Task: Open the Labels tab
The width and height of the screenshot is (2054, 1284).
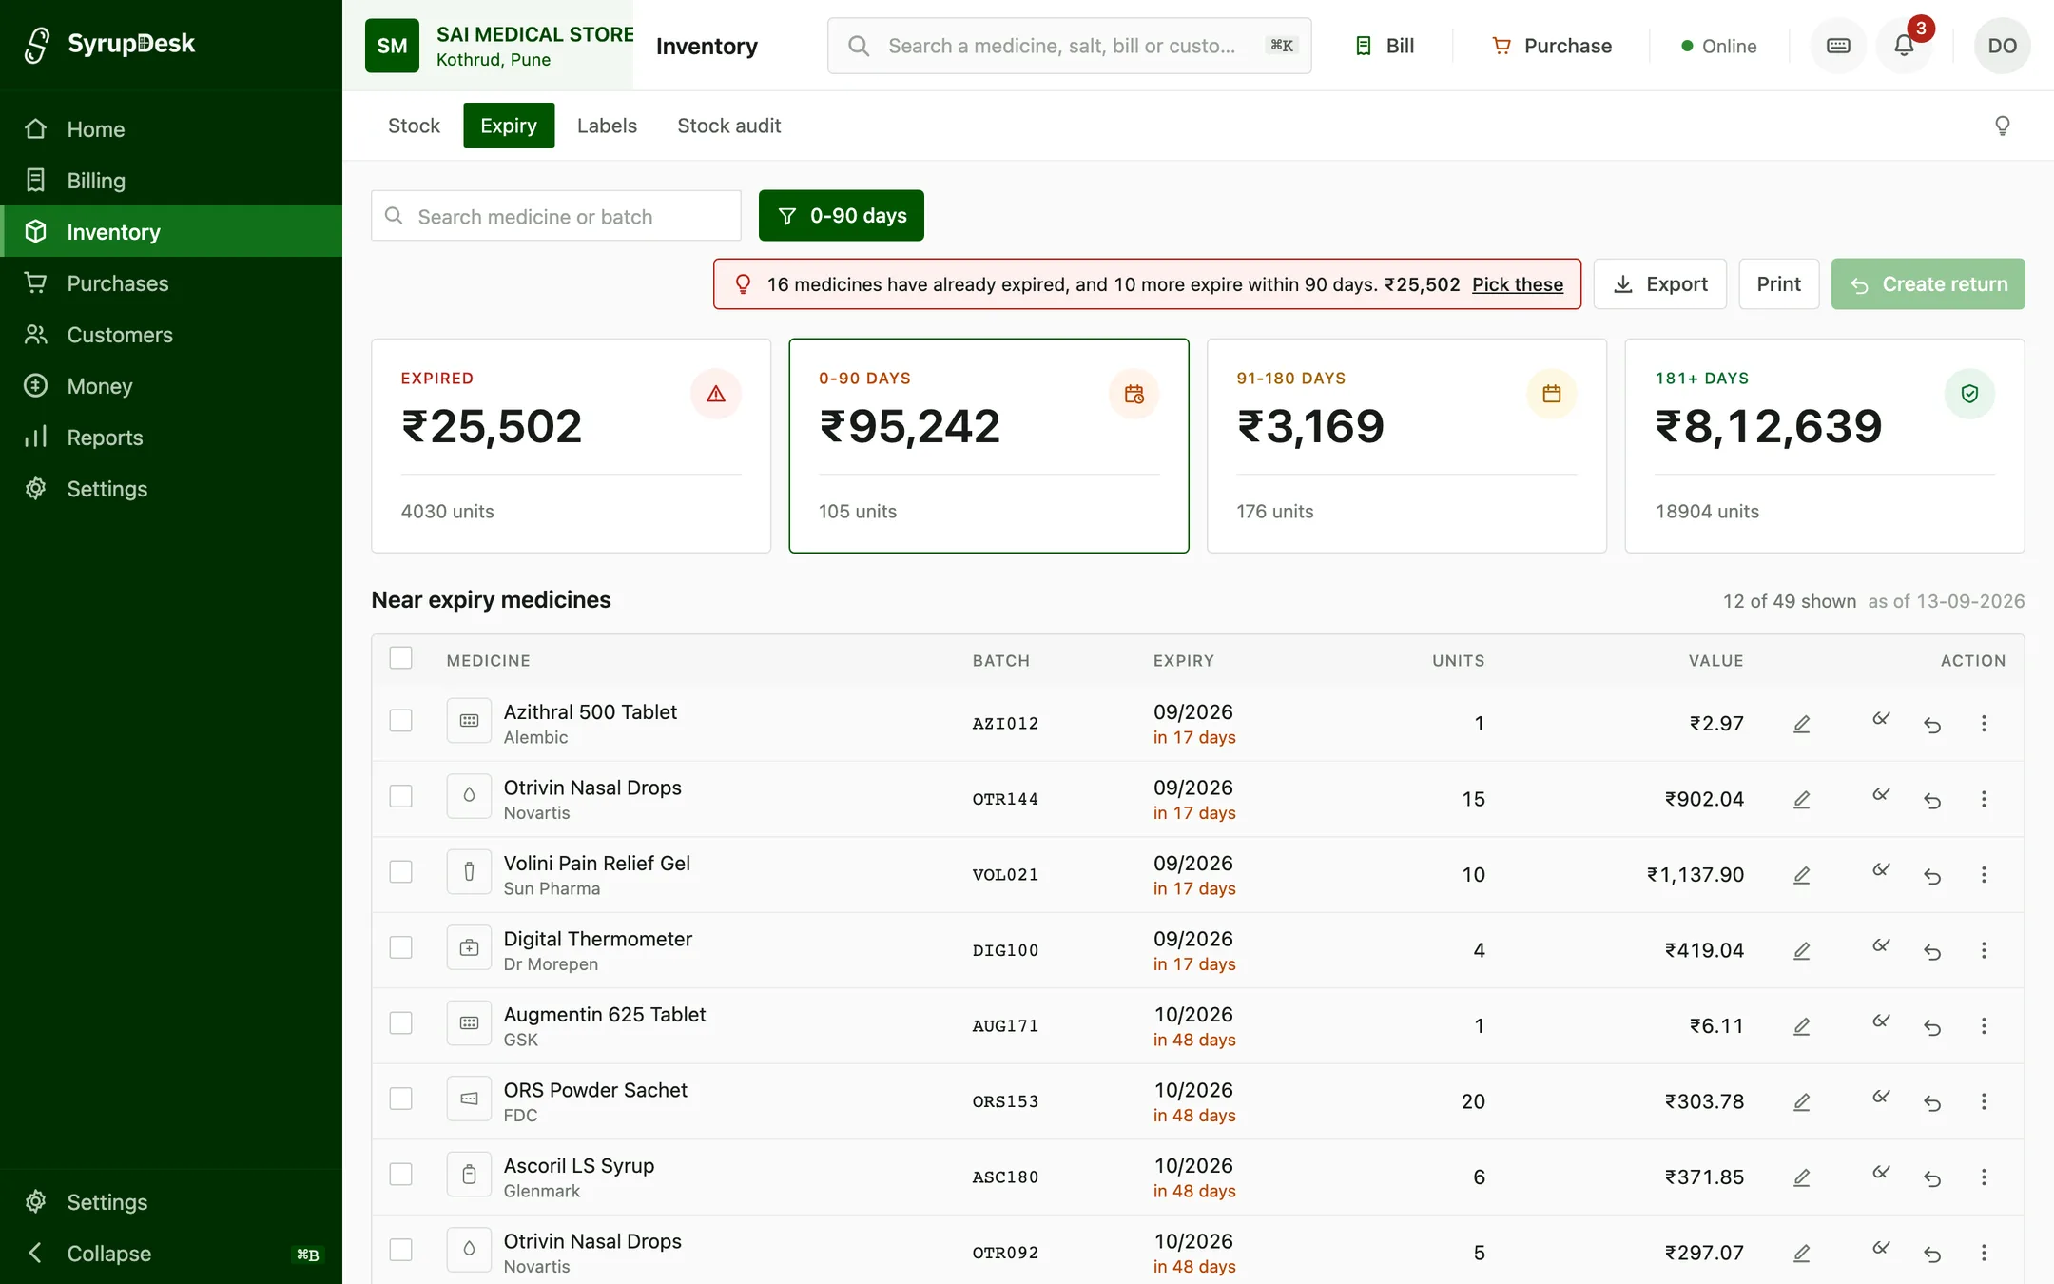Action: click(607, 126)
